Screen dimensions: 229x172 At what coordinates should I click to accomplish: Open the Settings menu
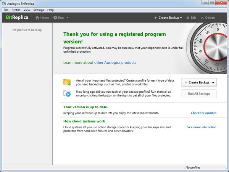tap(39, 10)
